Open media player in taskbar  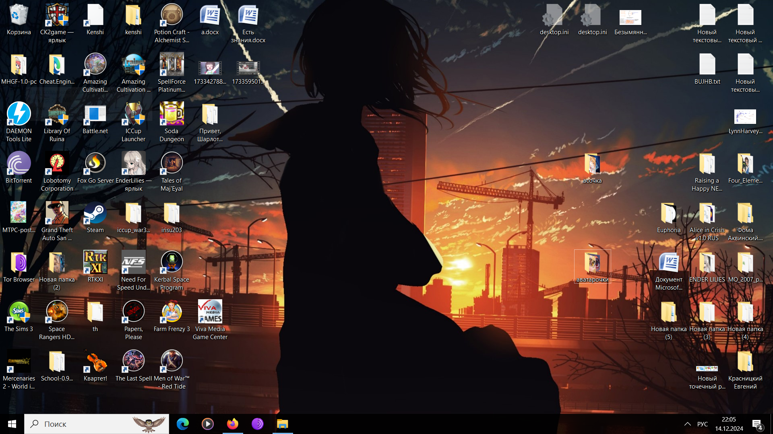click(x=208, y=424)
